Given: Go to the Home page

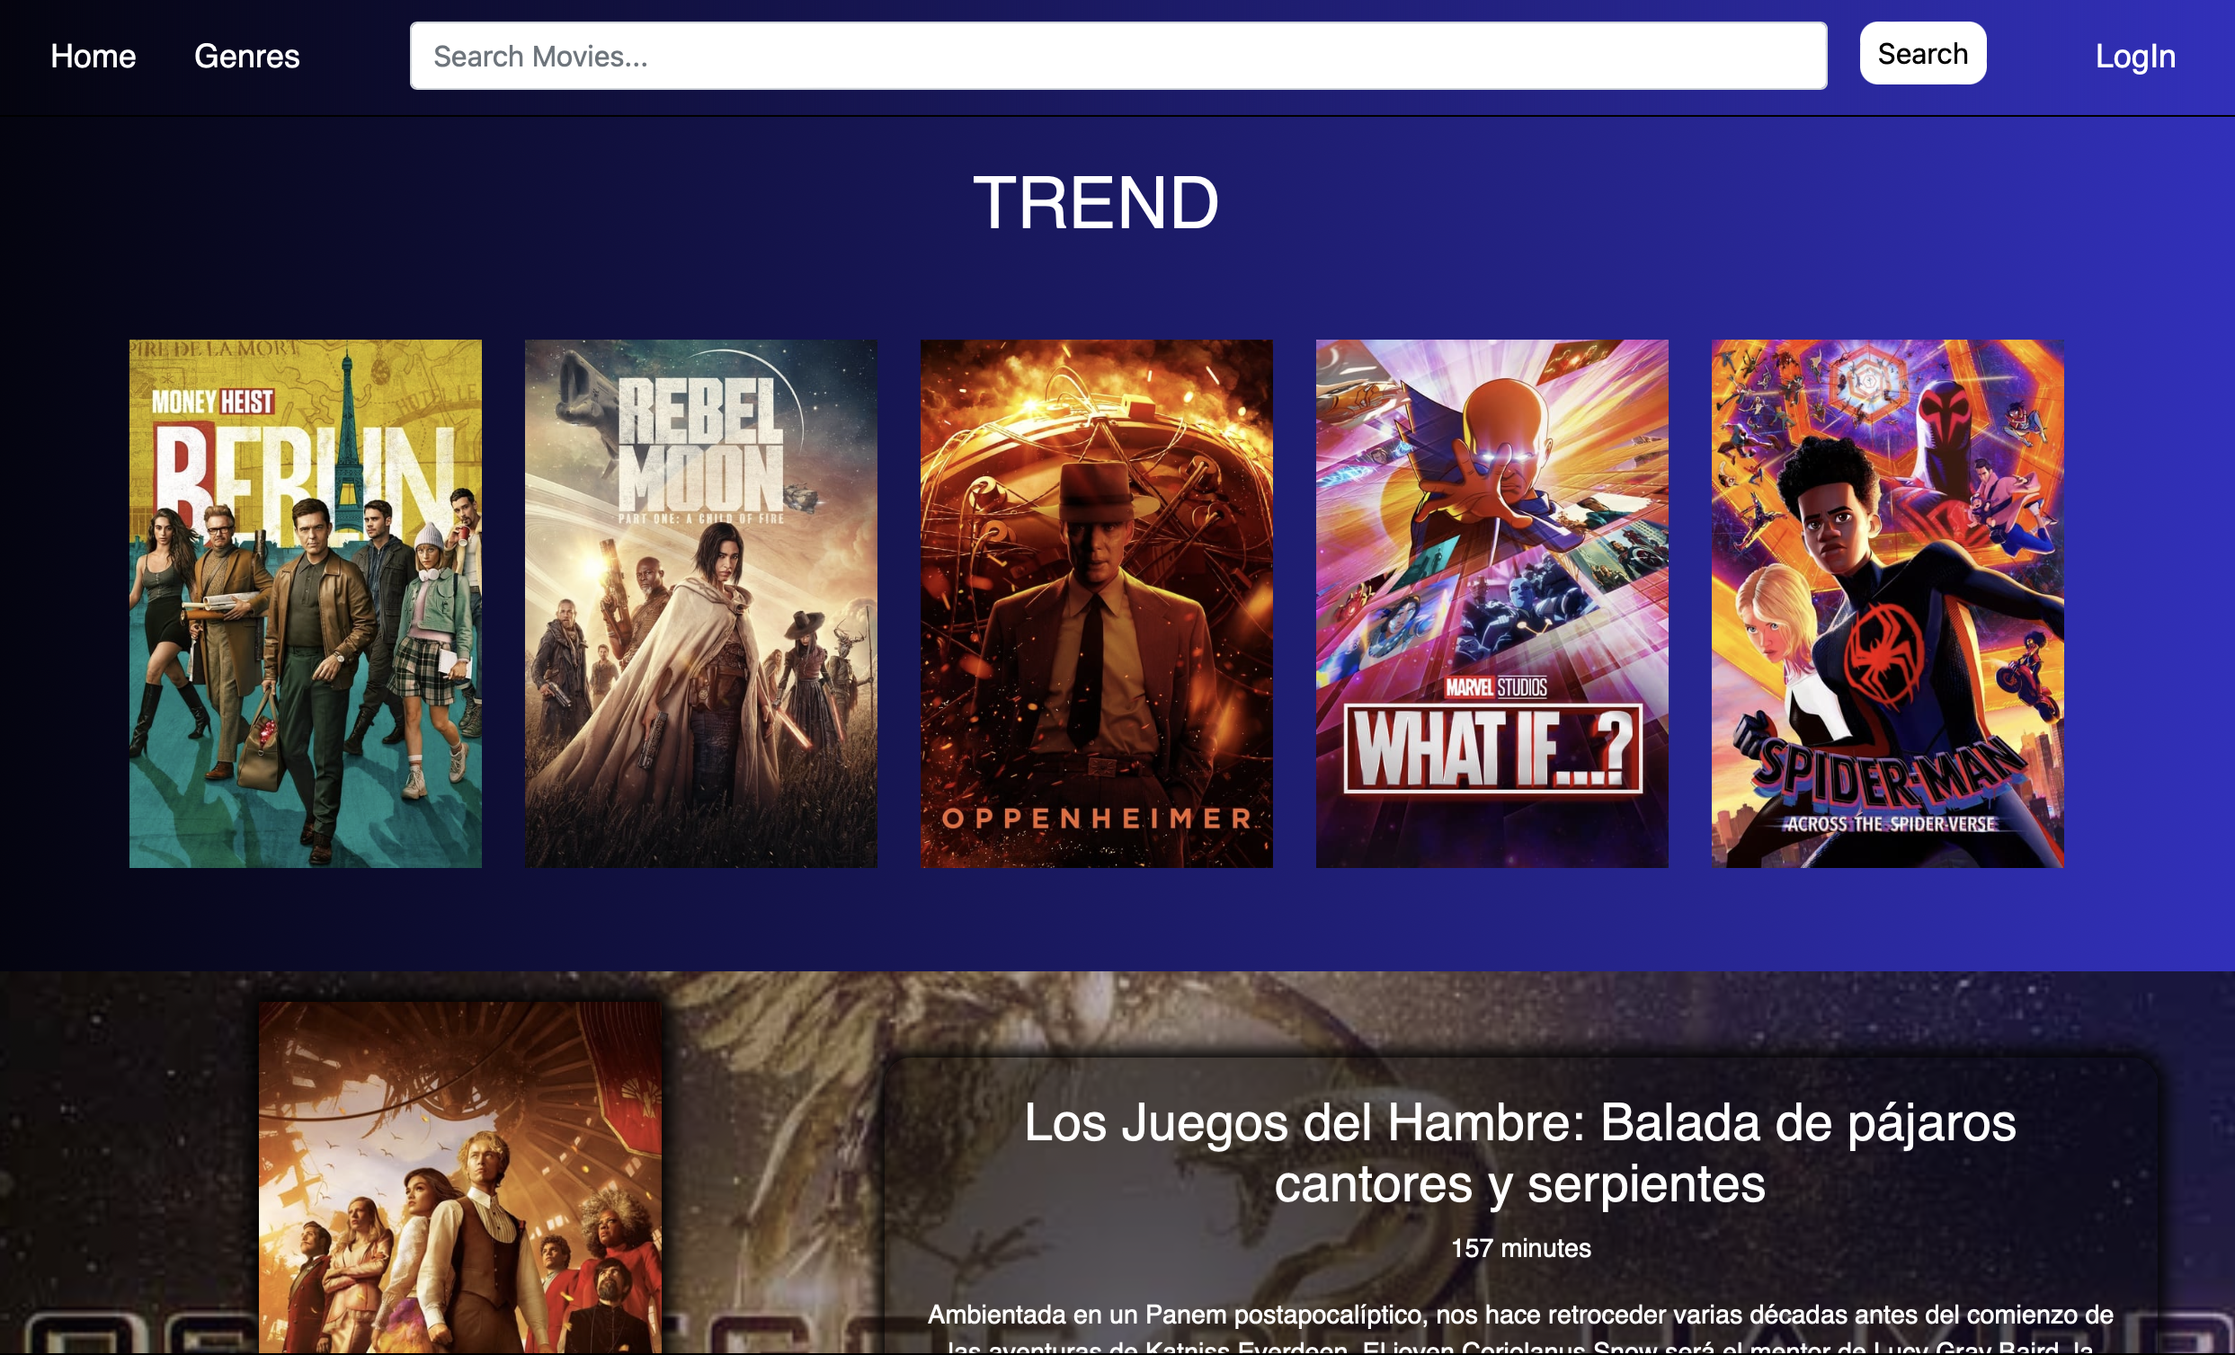Looking at the screenshot, I should click(93, 57).
